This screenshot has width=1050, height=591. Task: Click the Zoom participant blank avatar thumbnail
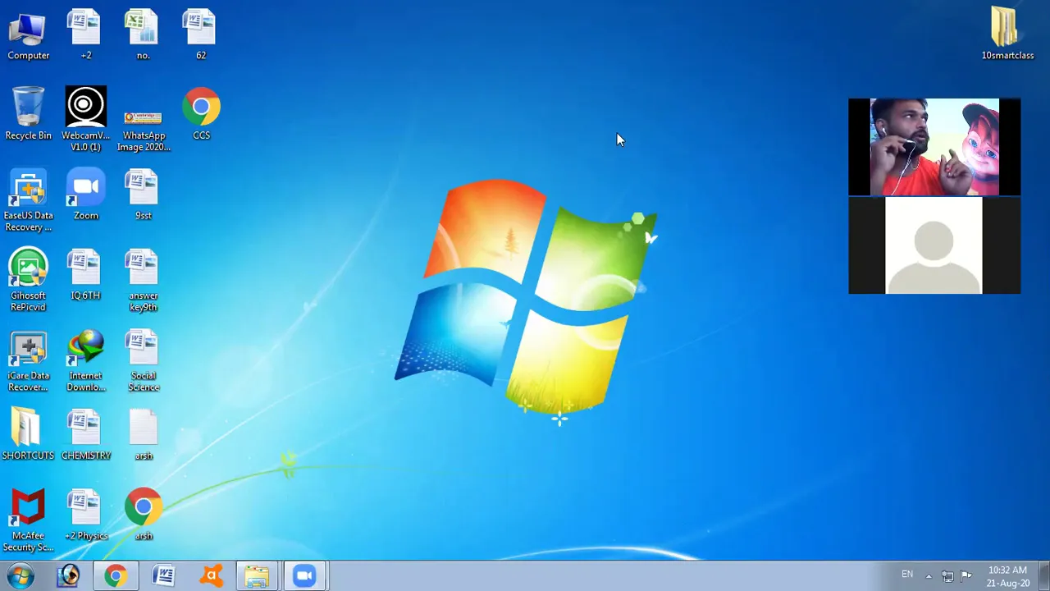pos(934,245)
